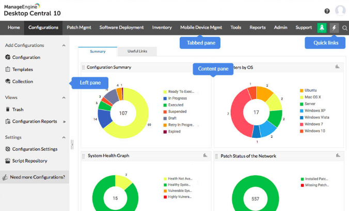Click the Need more Configurations icon

pos(5,177)
